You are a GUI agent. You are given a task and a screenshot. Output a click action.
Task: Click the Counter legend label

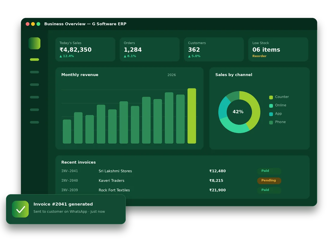pos(282,97)
